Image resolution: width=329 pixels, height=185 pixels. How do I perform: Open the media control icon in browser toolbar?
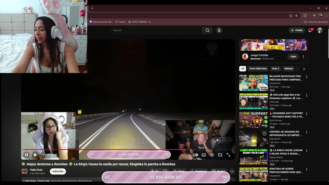(314, 15)
